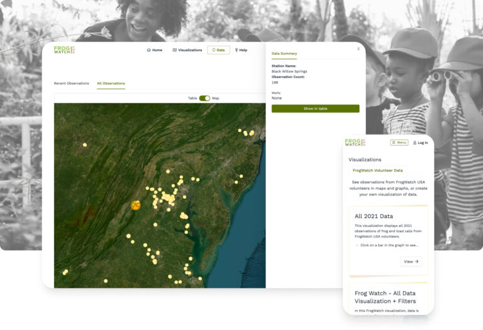
Task: Open Frog Watch All Data Visualization card
Action: click(x=385, y=297)
